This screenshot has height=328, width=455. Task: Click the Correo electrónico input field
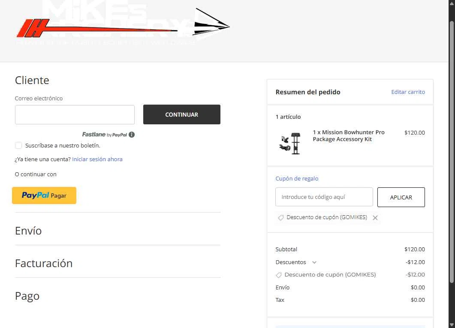click(75, 114)
